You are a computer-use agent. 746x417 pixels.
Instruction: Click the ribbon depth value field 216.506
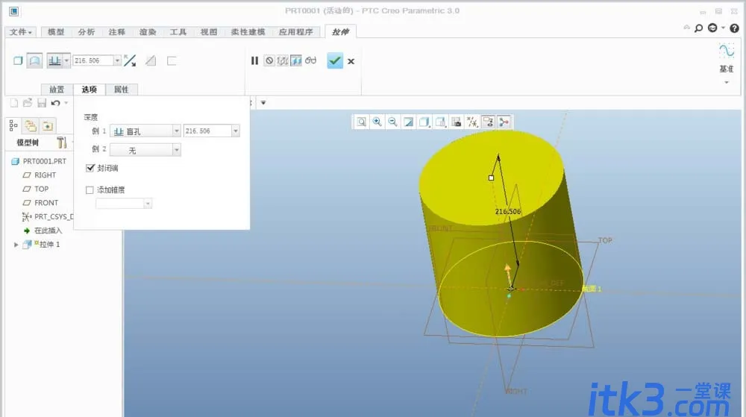(x=93, y=60)
